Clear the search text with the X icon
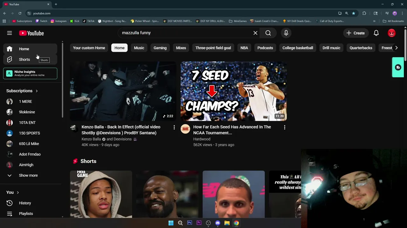Screen dimensions: 407x228 [x=255, y=33]
